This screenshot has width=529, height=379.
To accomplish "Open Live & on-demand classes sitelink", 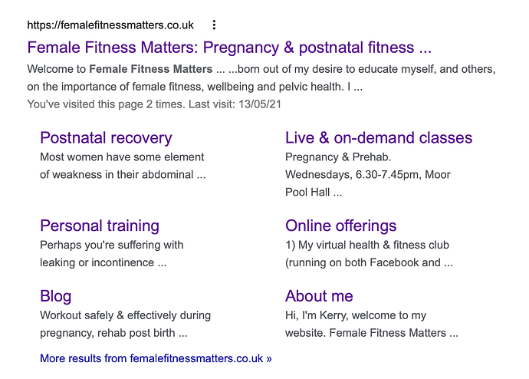I will [x=379, y=137].
